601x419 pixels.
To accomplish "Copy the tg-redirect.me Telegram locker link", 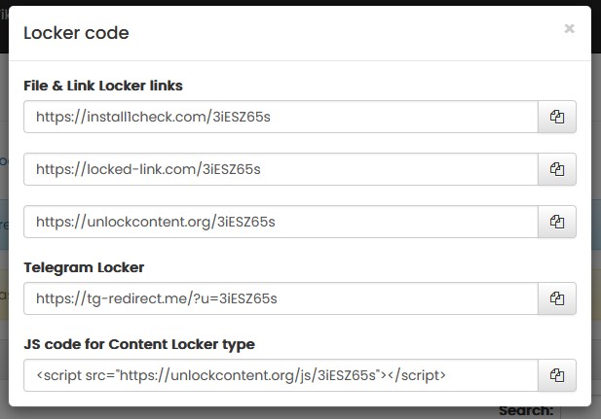I will pos(557,298).
